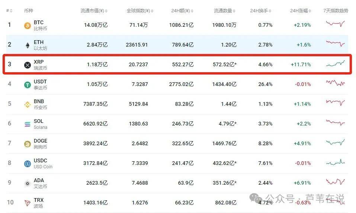Click the 24H额 column header

point(182,11)
